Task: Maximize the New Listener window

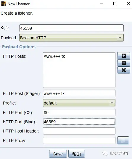Action: pyautogui.click(x=115, y=4)
